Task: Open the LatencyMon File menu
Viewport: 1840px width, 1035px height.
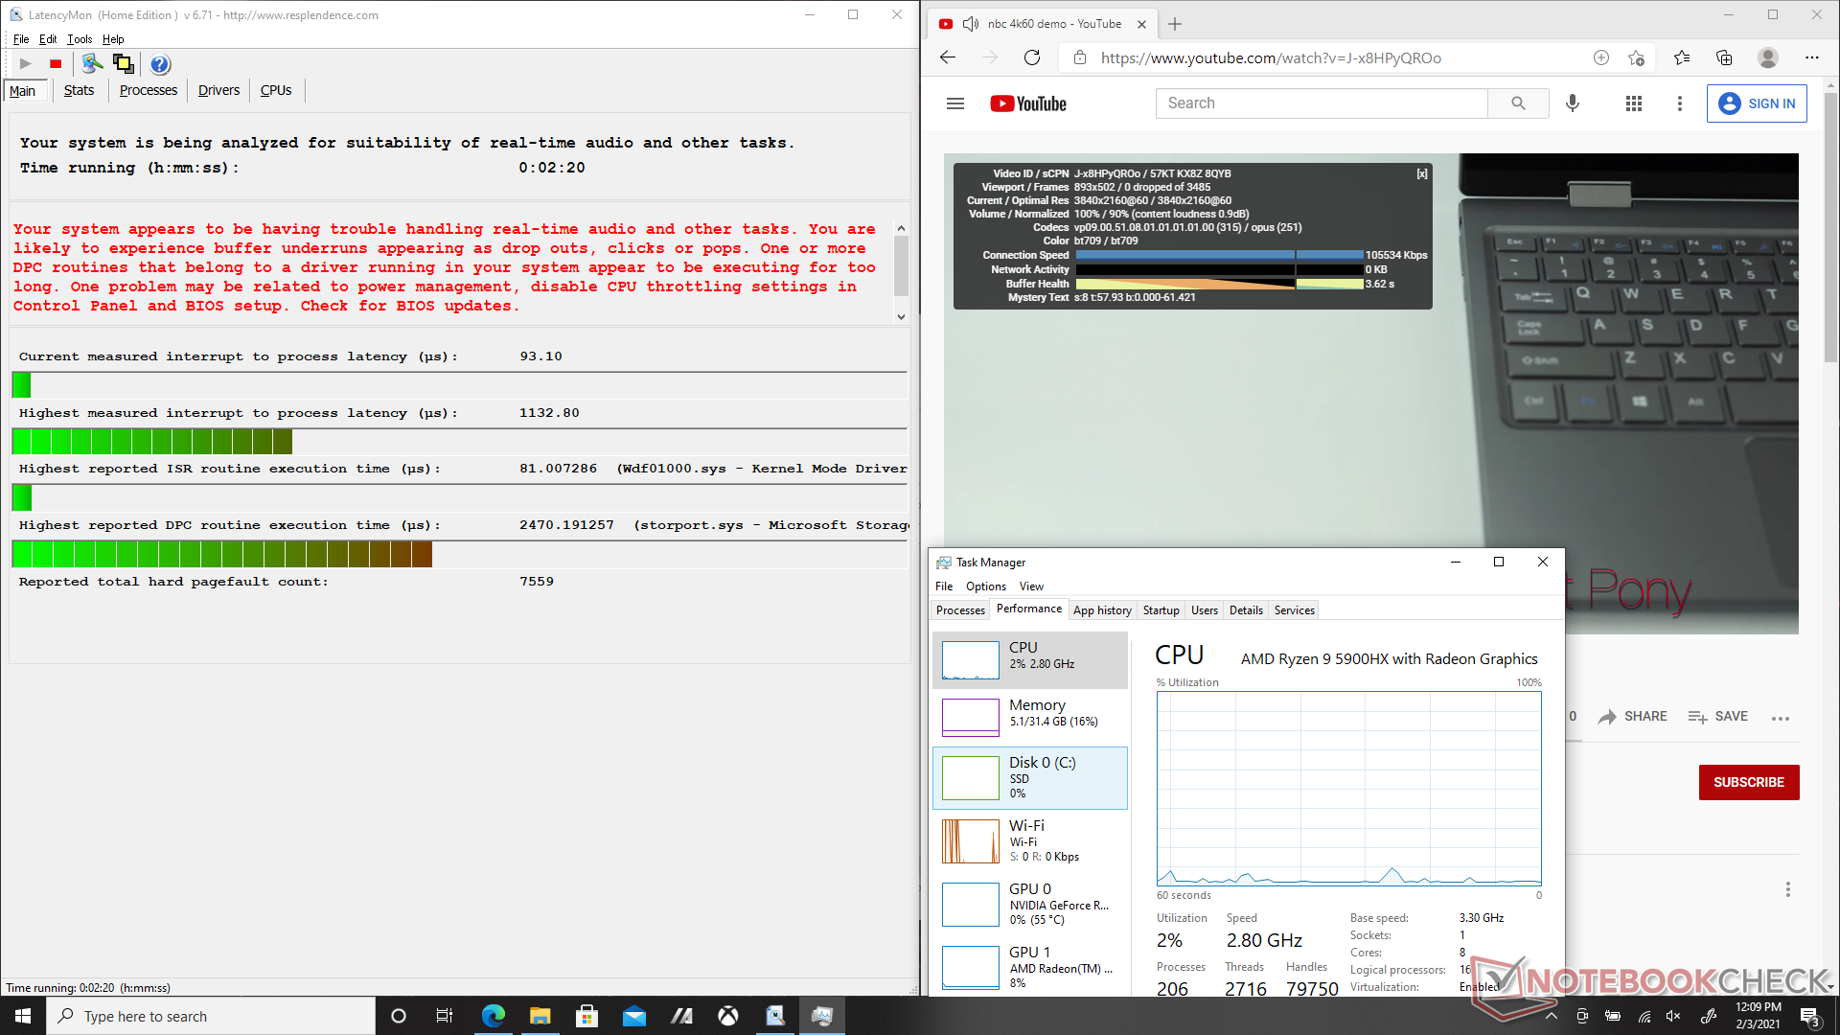Action: pos(21,39)
